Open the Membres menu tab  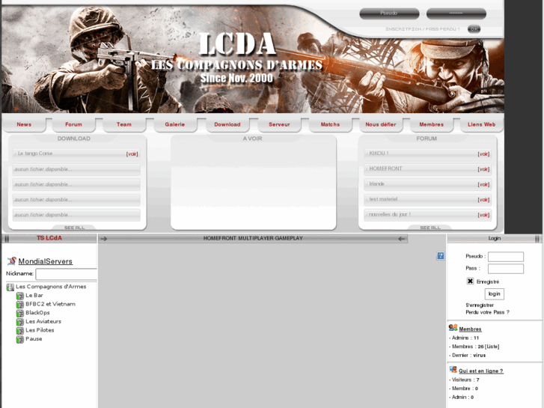pyautogui.click(x=431, y=124)
